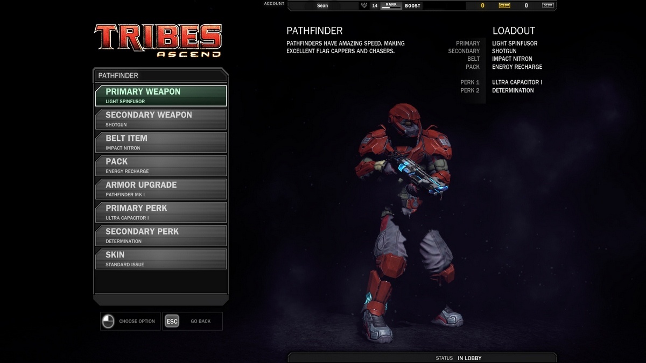This screenshot has height=363, width=646.
Task: Click the RANK badge above the progress bar
Action: click(x=391, y=4)
